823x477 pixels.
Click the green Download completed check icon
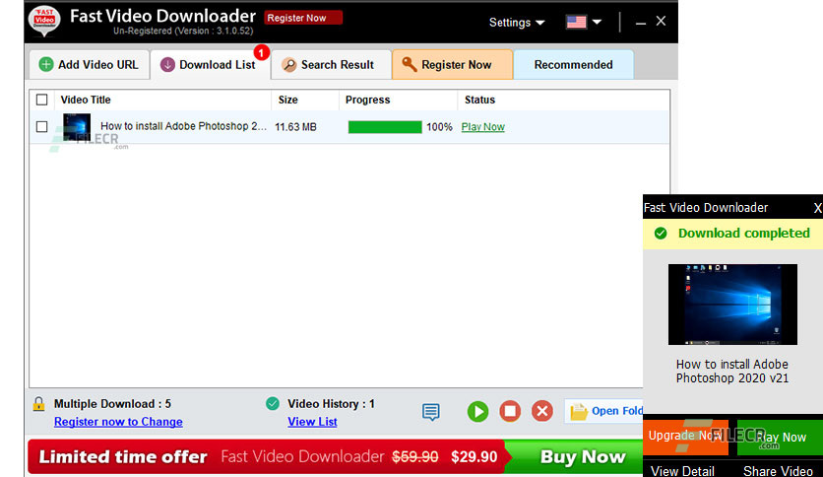tap(661, 234)
